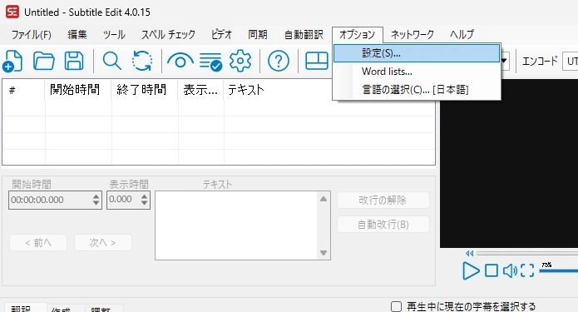The image size is (578, 312).
Task: Expand the format dropdown arrow beside エンコード
Action: [x=504, y=62]
